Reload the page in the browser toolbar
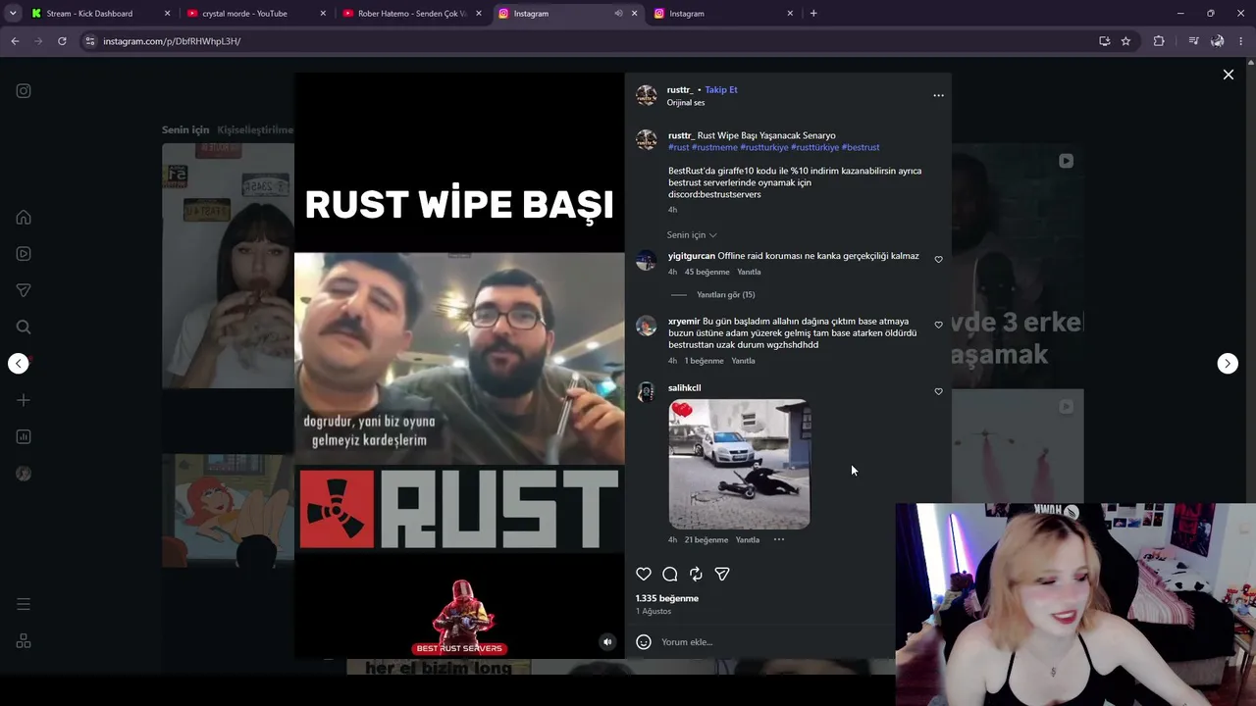The height and width of the screenshot is (706, 1256). coord(62,41)
